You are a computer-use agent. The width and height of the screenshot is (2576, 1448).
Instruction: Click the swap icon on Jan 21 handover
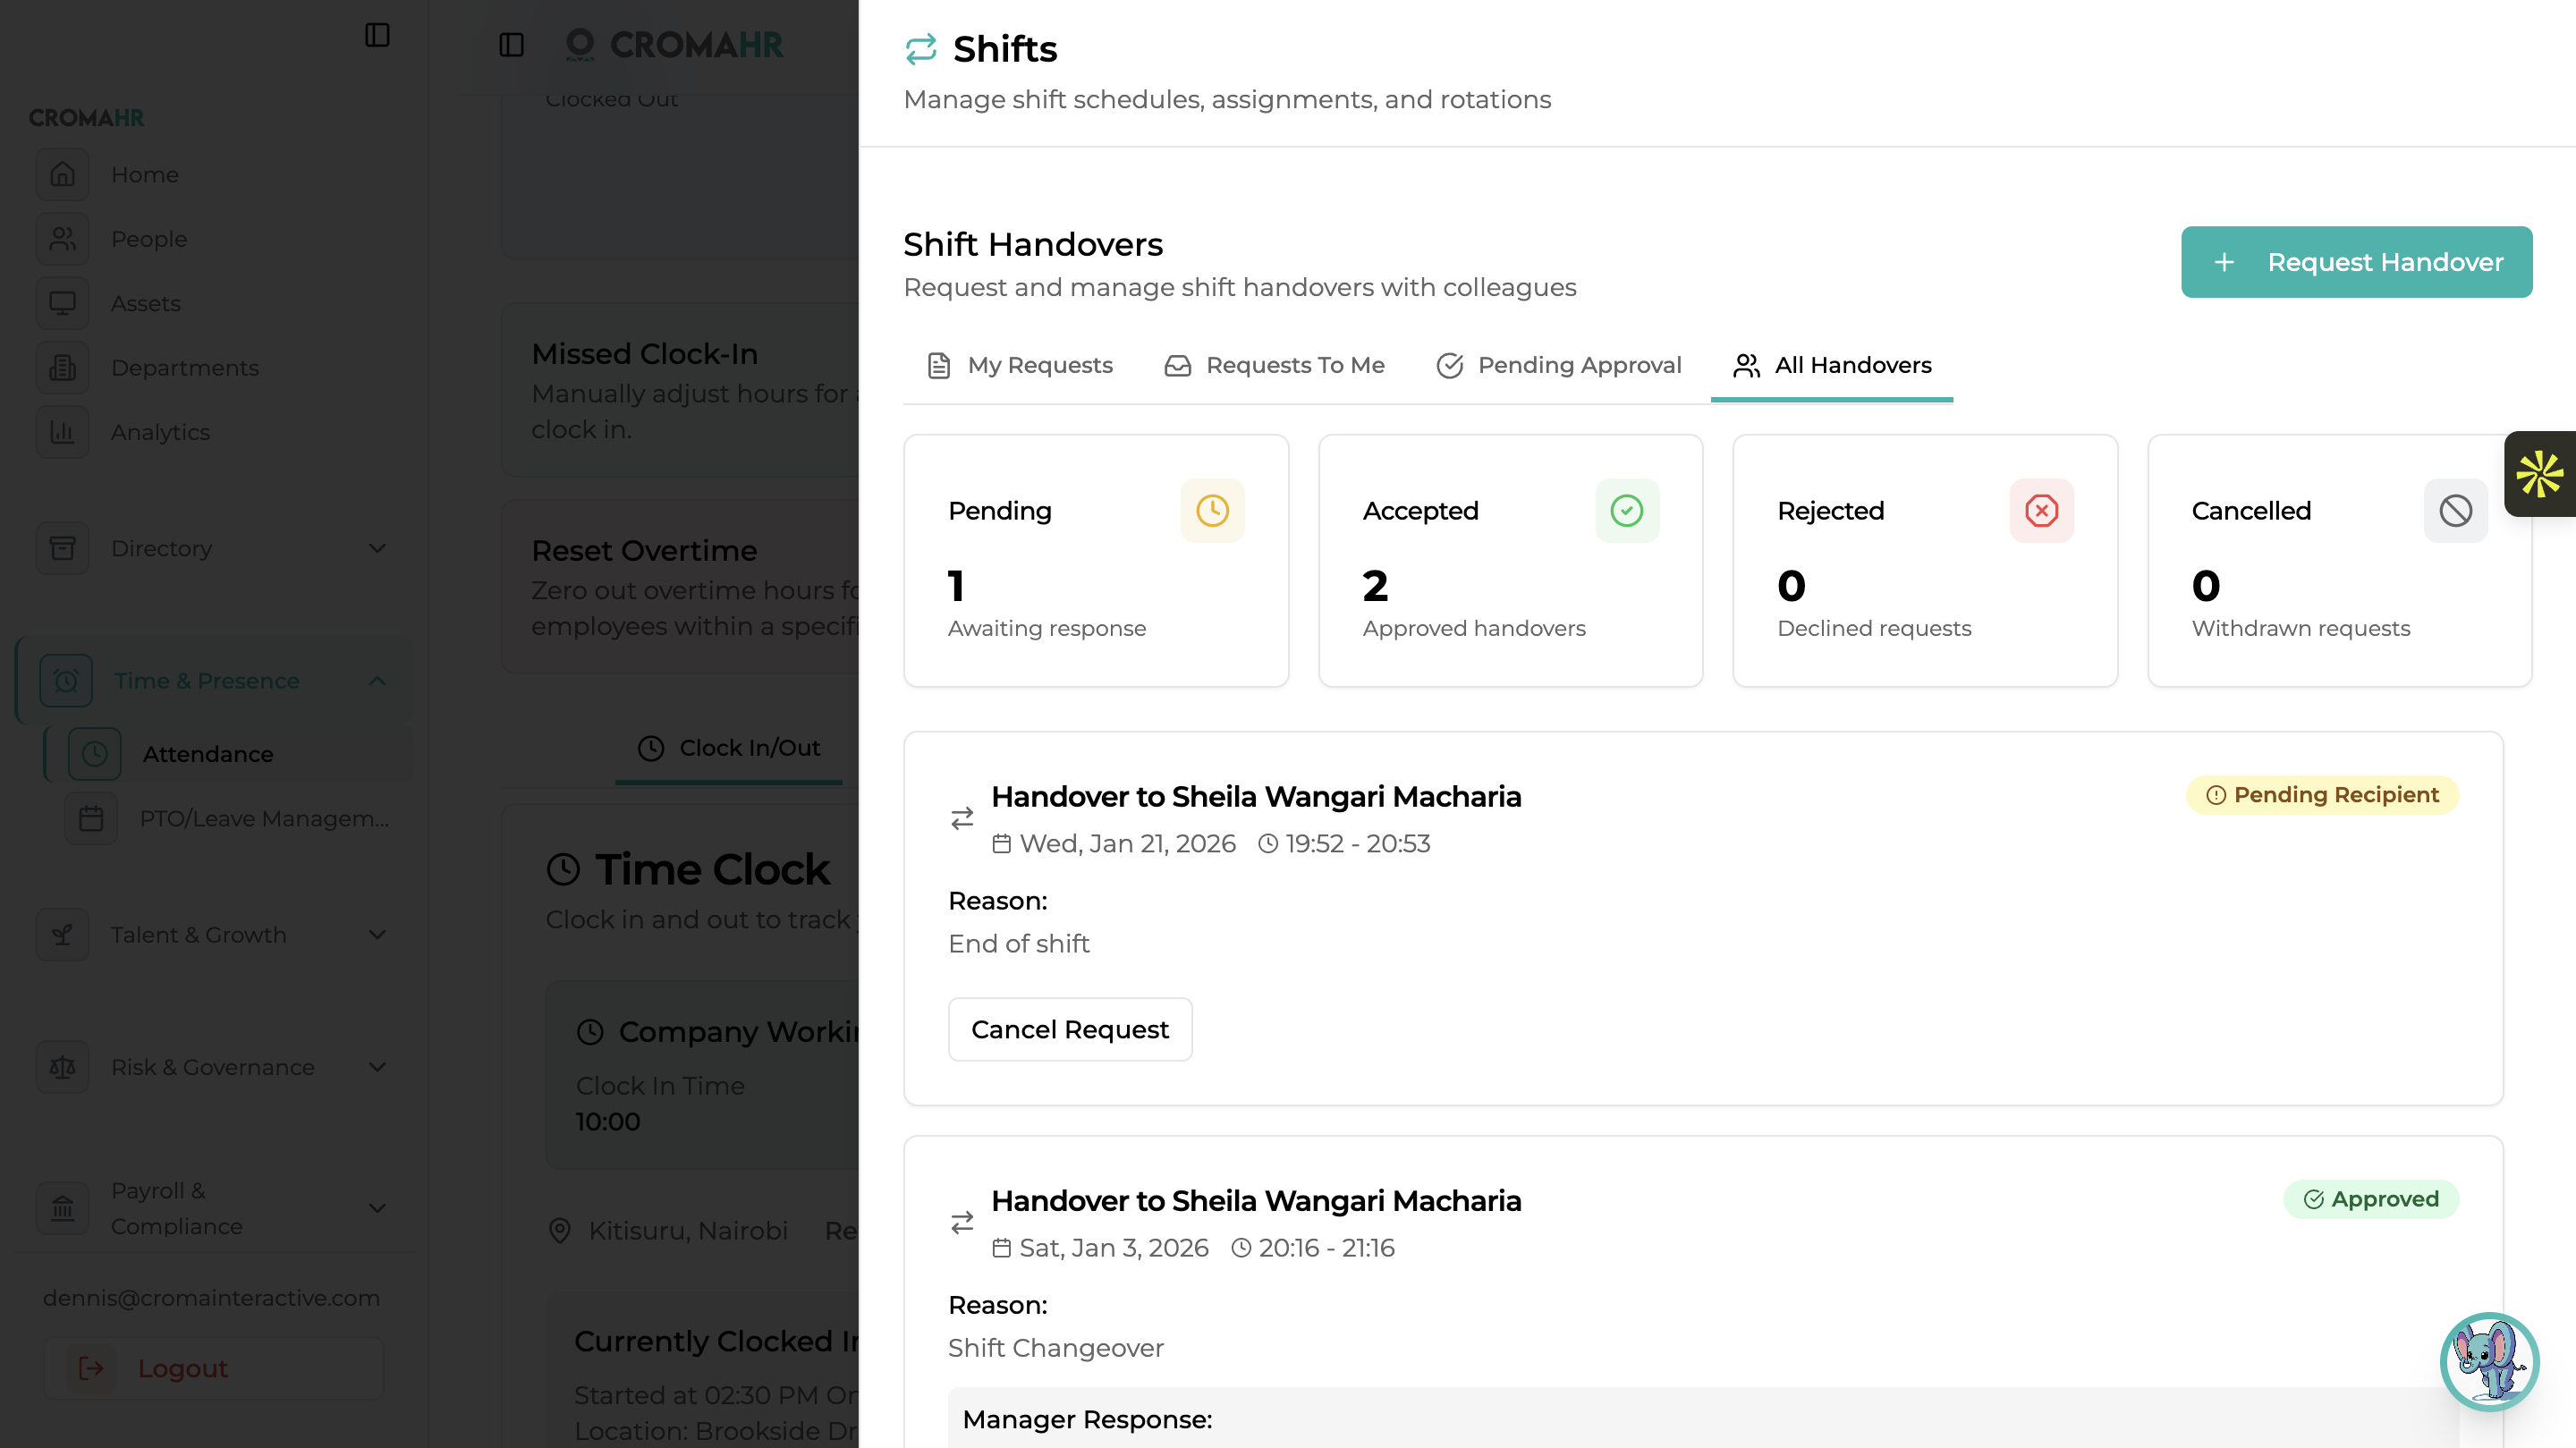tap(962, 819)
